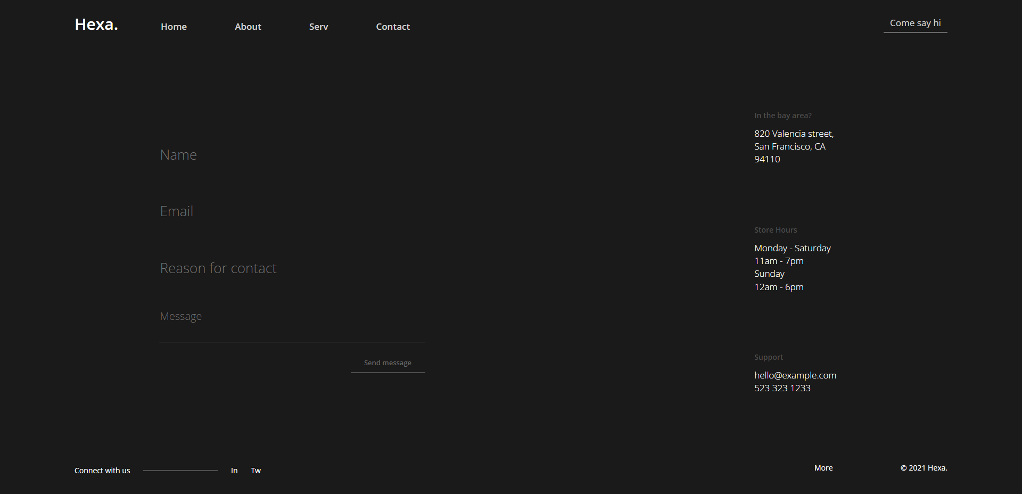Viewport: 1022px width, 494px height.
Task: Focus the Name input field
Action: point(292,155)
